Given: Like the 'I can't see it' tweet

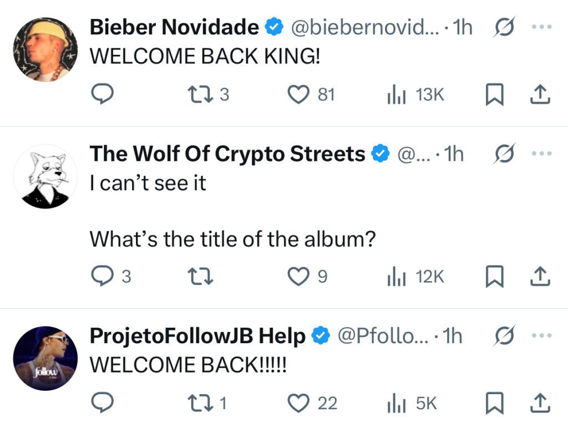Looking at the screenshot, I should pyautogui.click(x=307, y=276).
